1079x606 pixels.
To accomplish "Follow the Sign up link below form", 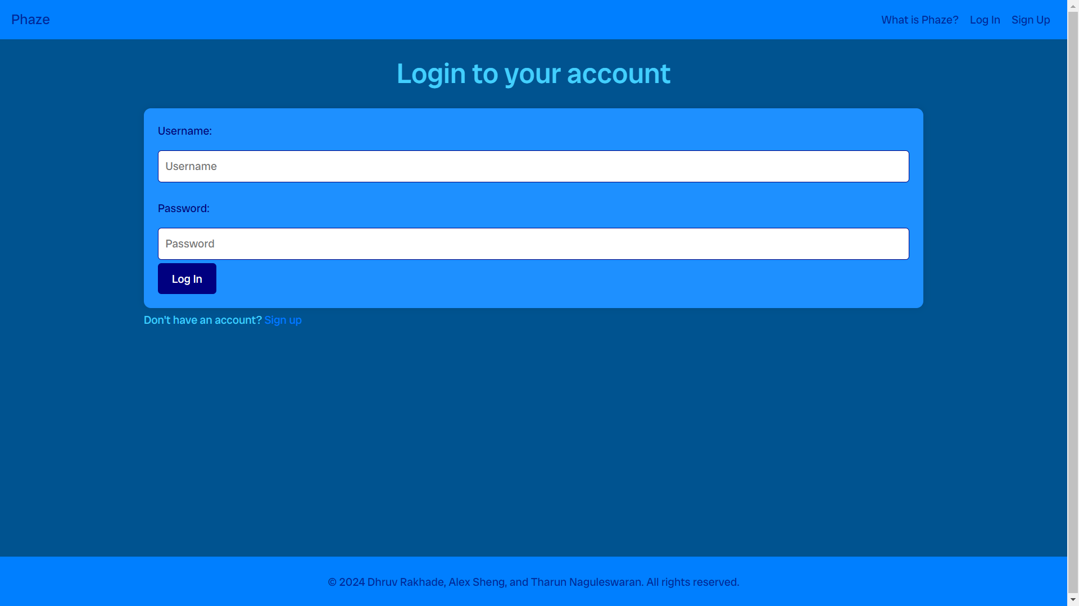I will [x=283, y=320].
